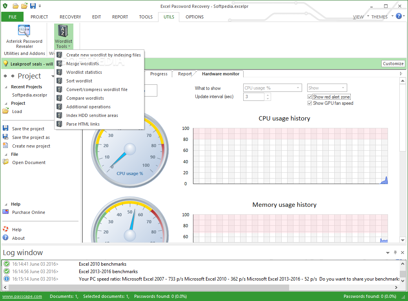
Task: Open the Asterisk Password Revealer utility
Action: (x=24, y=36)
